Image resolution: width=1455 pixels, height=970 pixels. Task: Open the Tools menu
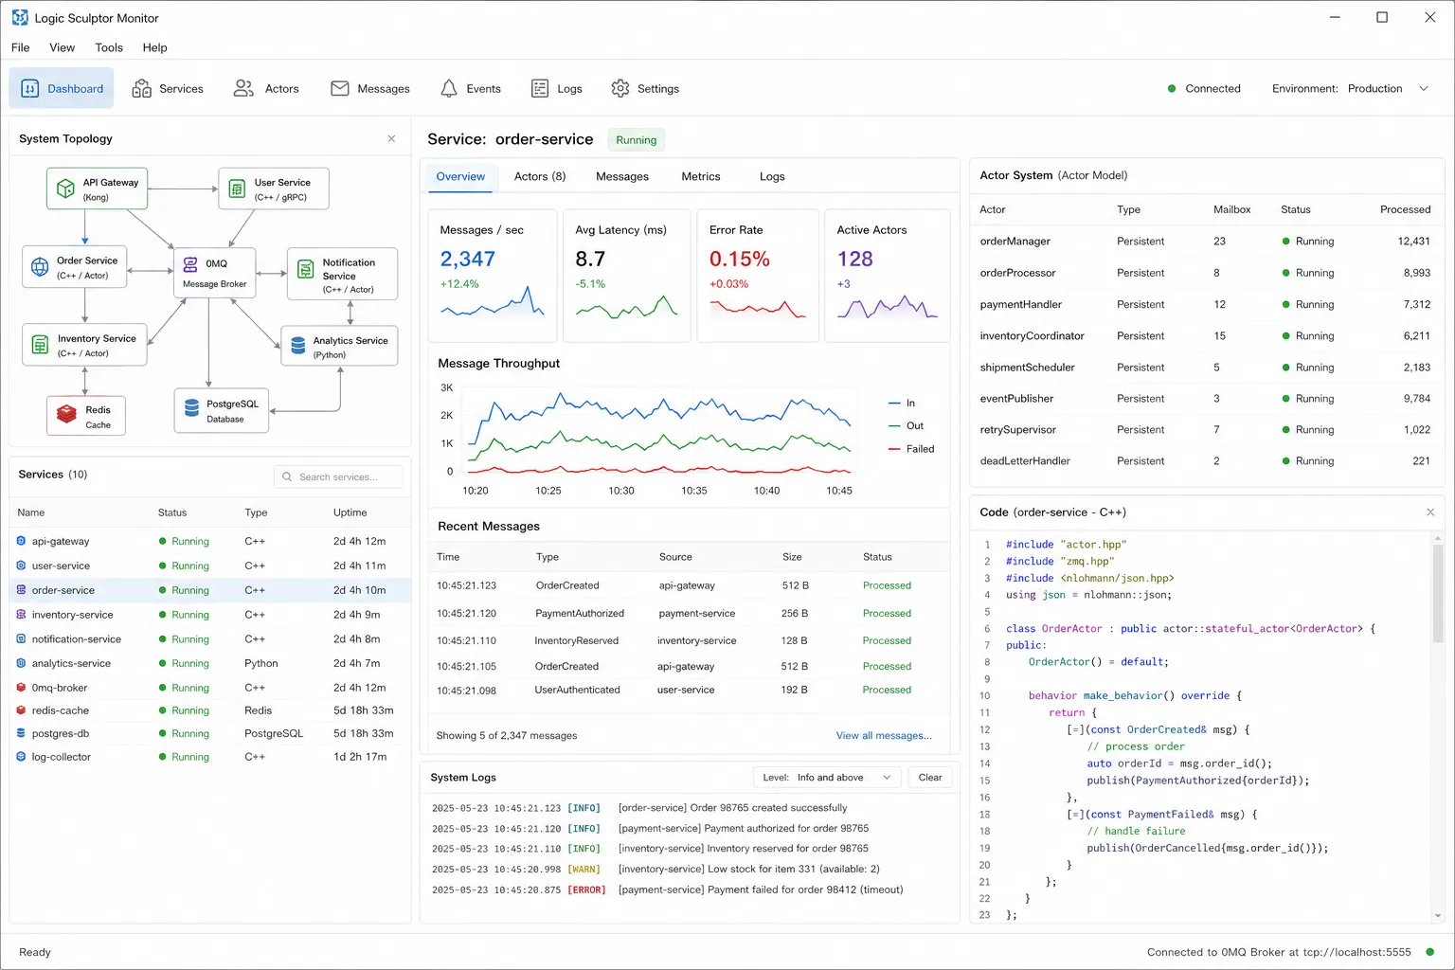[x=109, y=47]
